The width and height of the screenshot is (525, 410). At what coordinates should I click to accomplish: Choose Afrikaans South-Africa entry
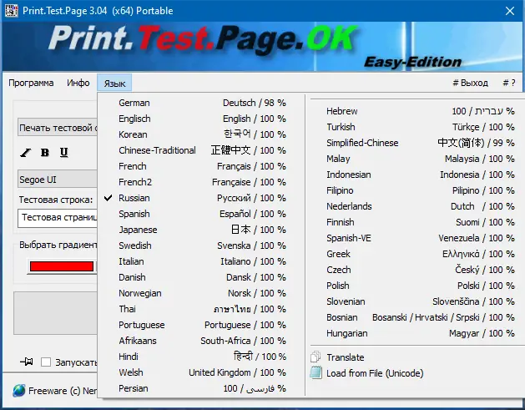202,341
